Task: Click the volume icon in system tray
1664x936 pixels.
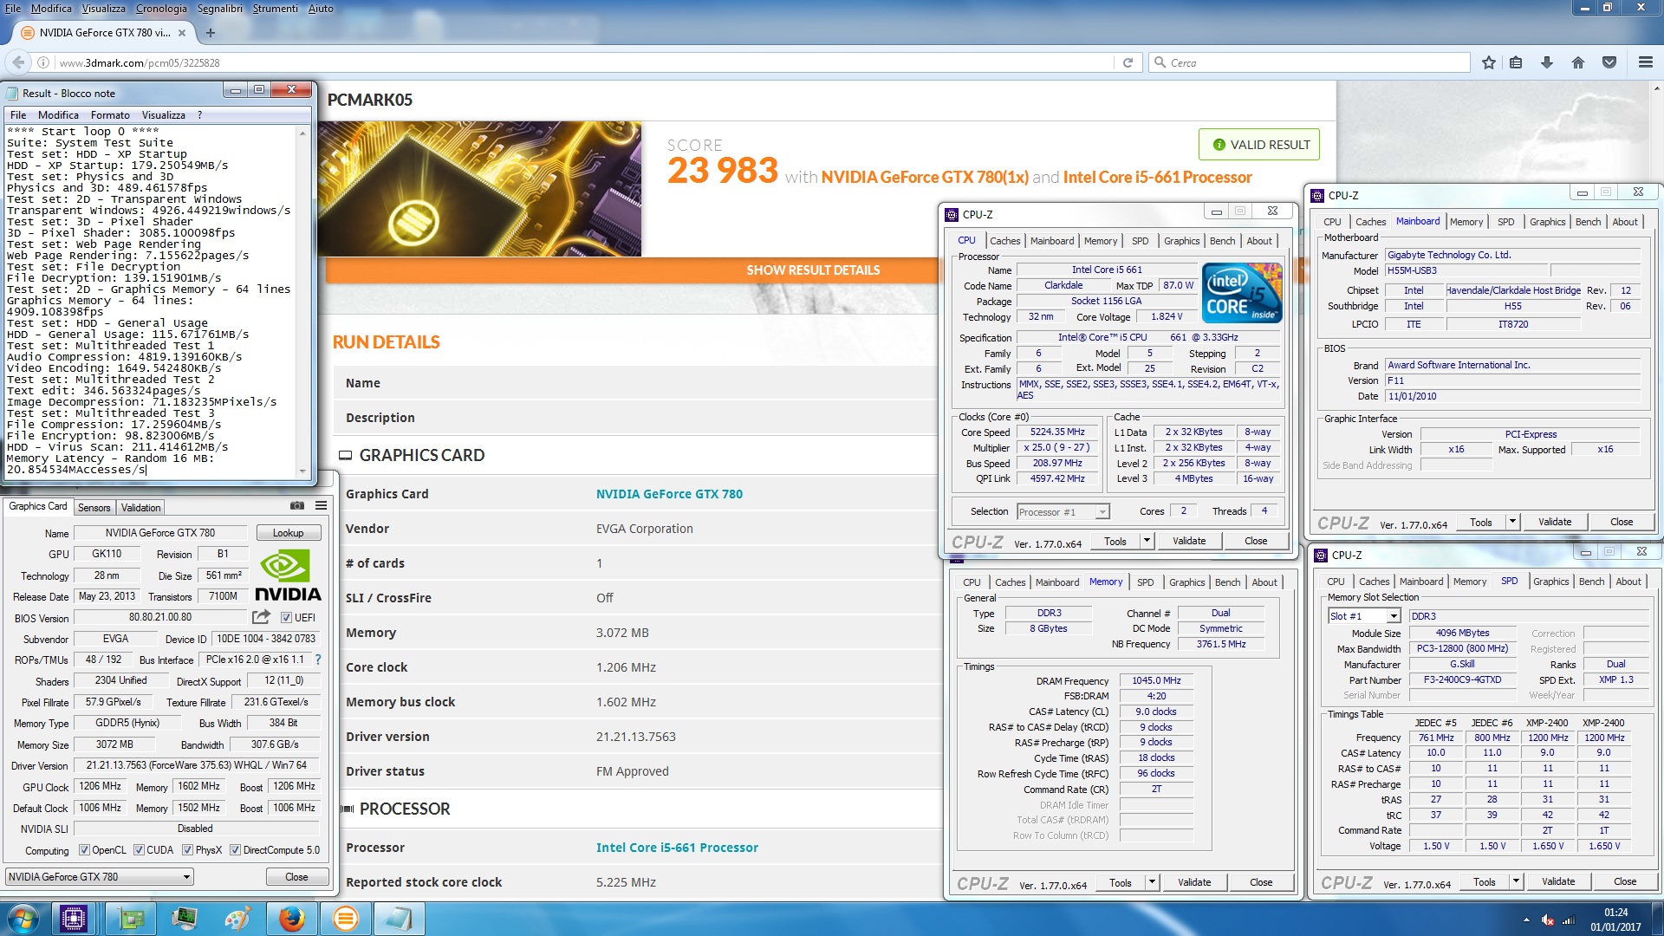Action: 1548,920
